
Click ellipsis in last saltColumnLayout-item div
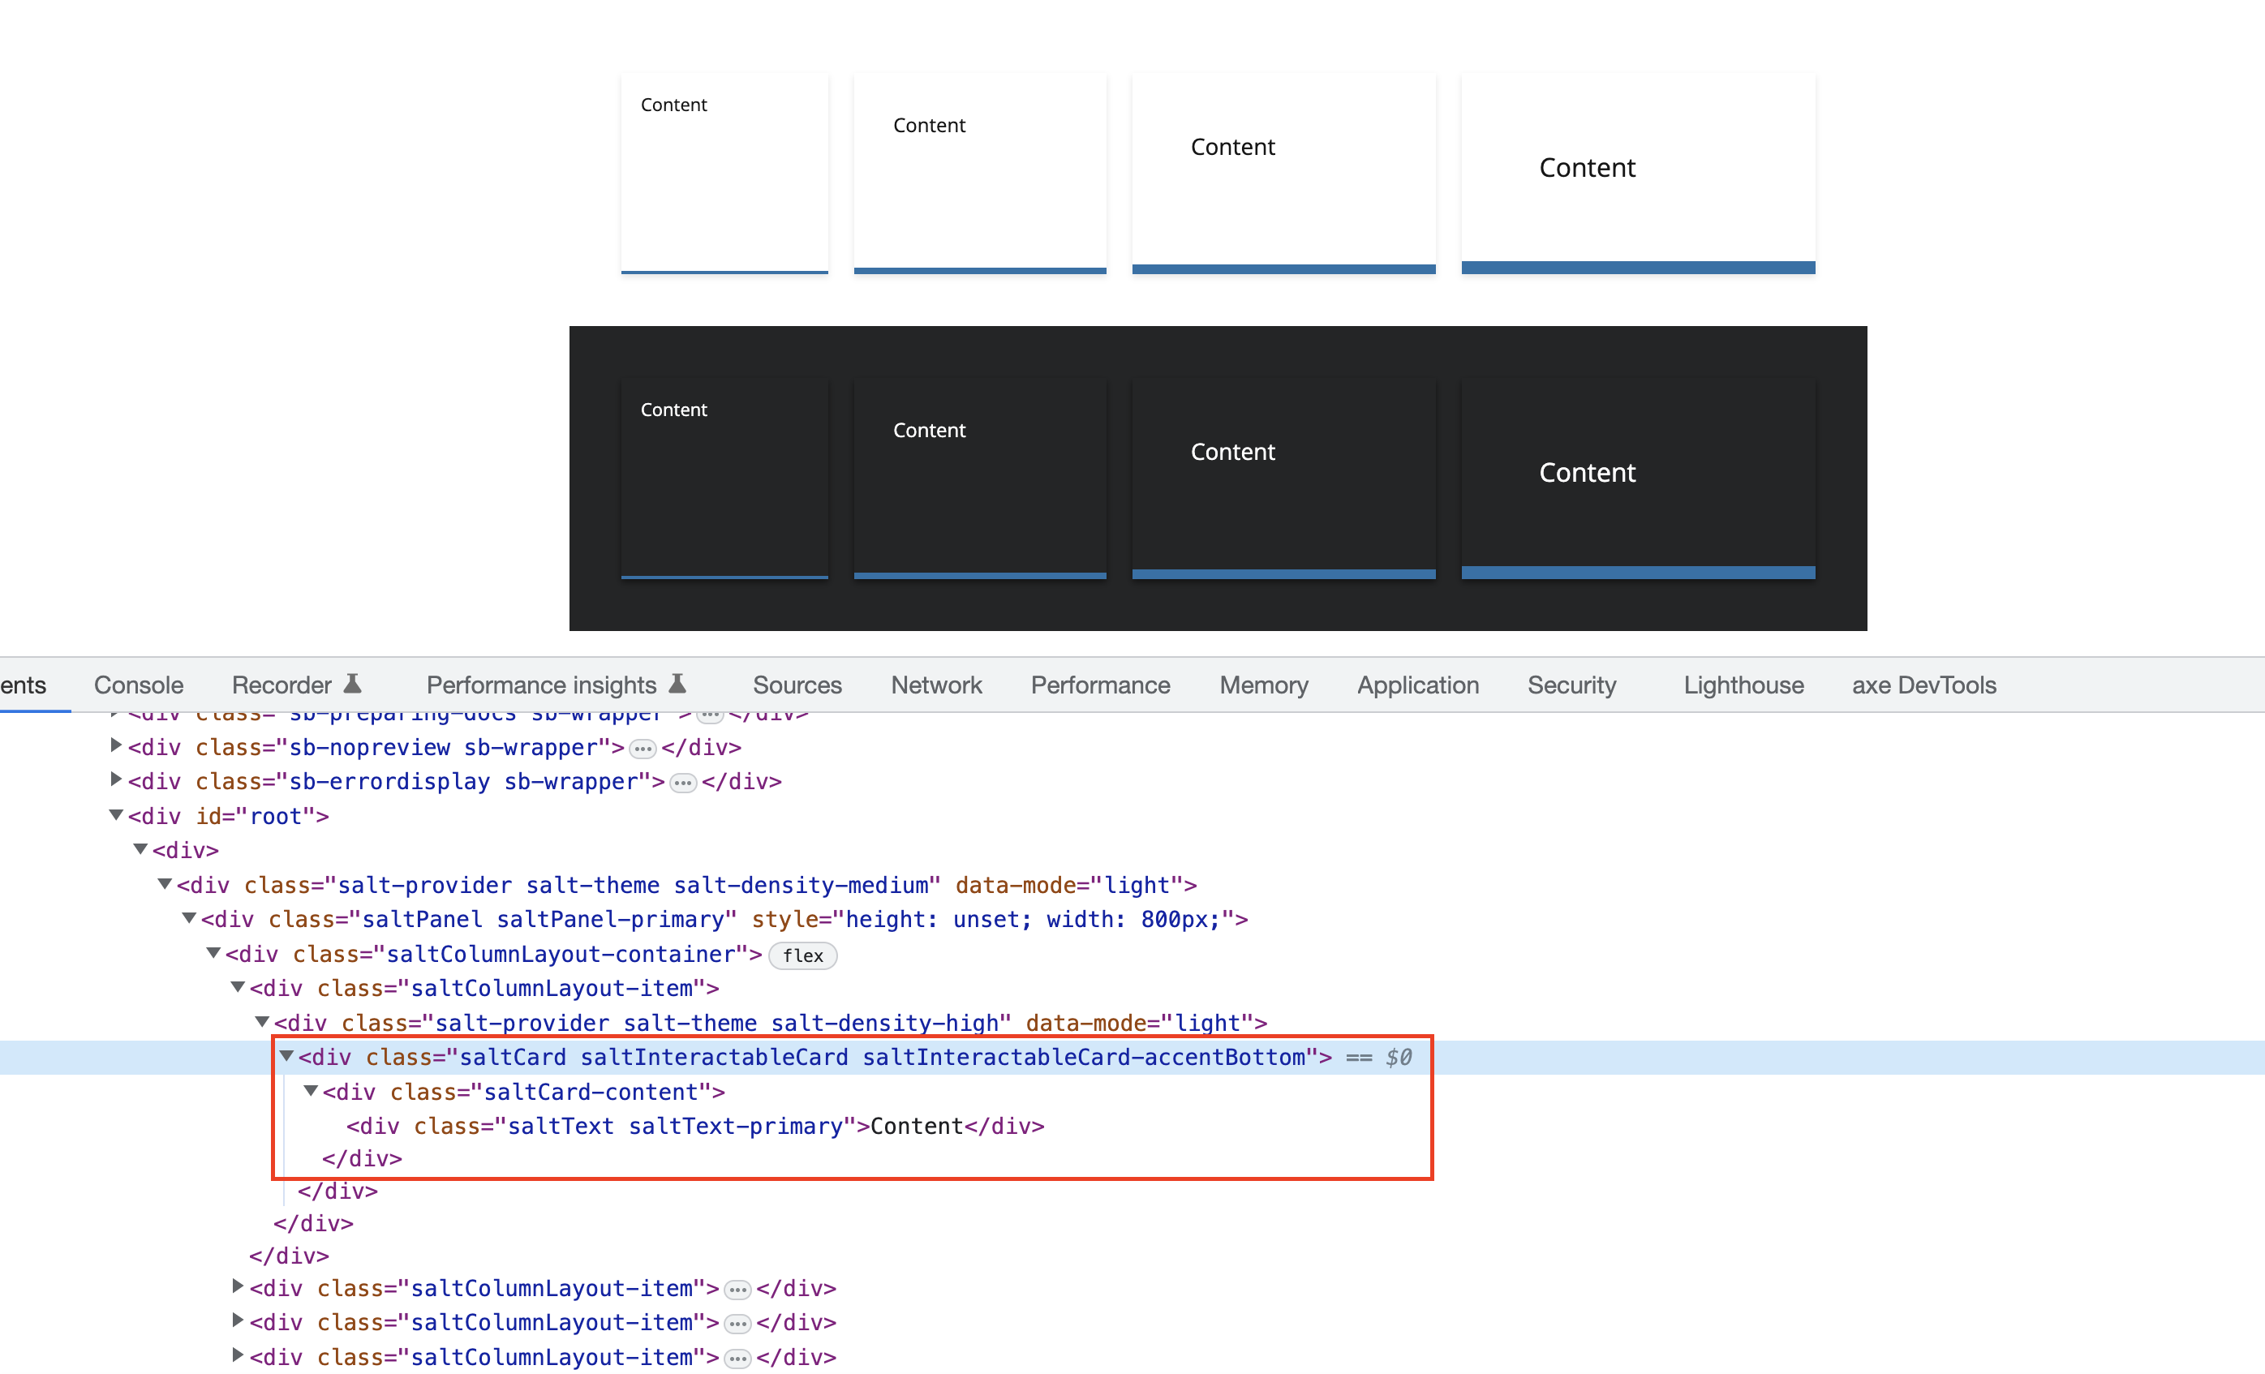tap(737, 1358)
